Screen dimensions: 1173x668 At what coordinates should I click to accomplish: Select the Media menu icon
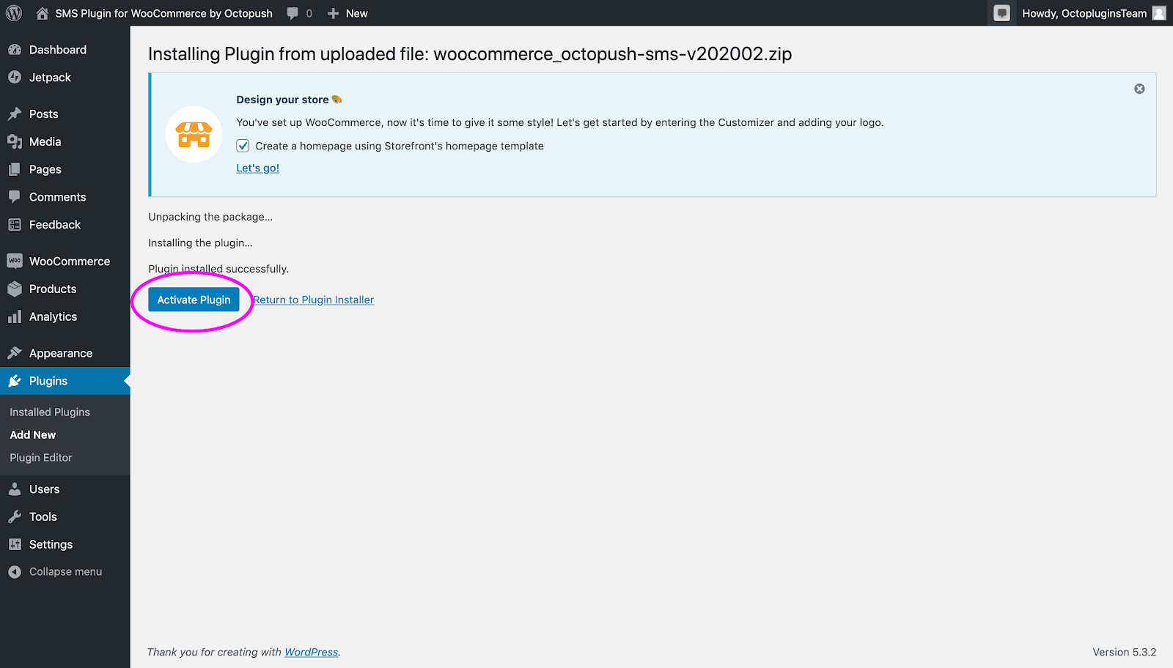point(15,141)
